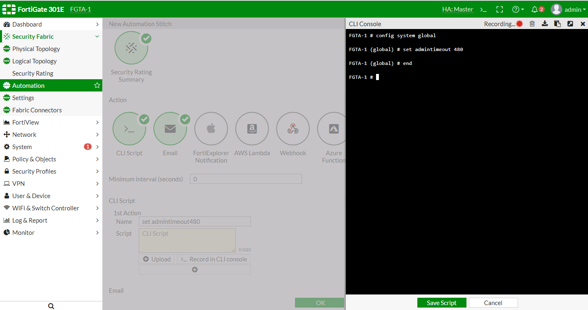Open Physical Topology page

(x=51, y=49)
